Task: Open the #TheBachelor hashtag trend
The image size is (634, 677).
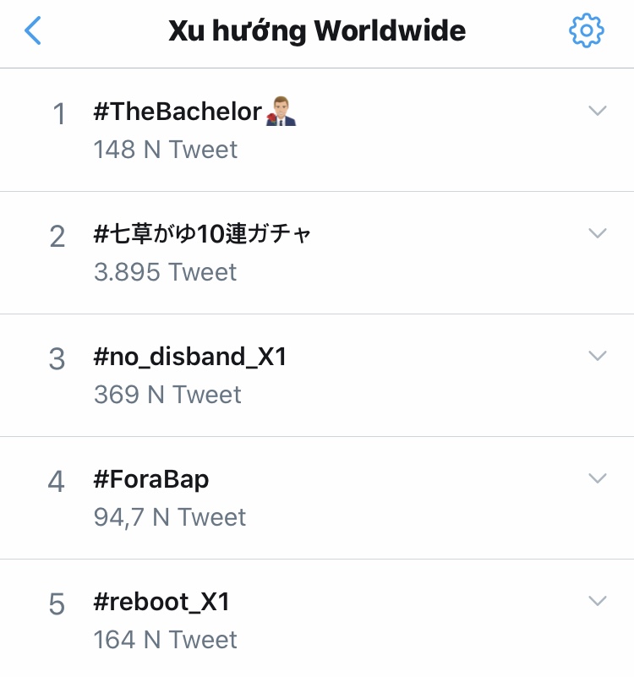Action: (x=178, y=112)
